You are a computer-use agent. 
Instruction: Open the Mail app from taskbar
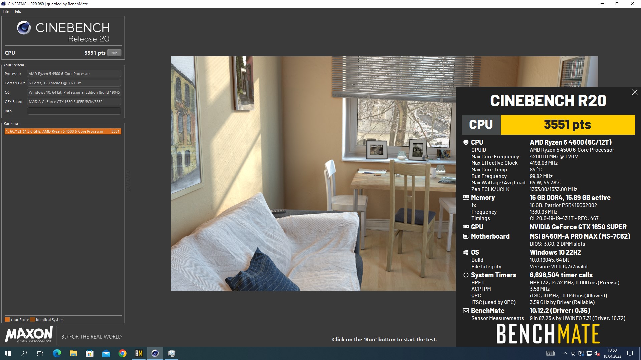(x=106, y=353)
